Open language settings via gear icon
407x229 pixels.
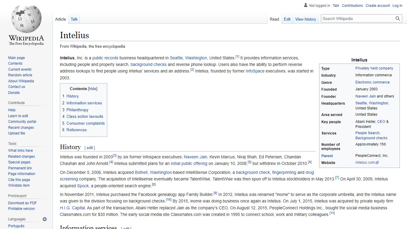tap(44, 219)
